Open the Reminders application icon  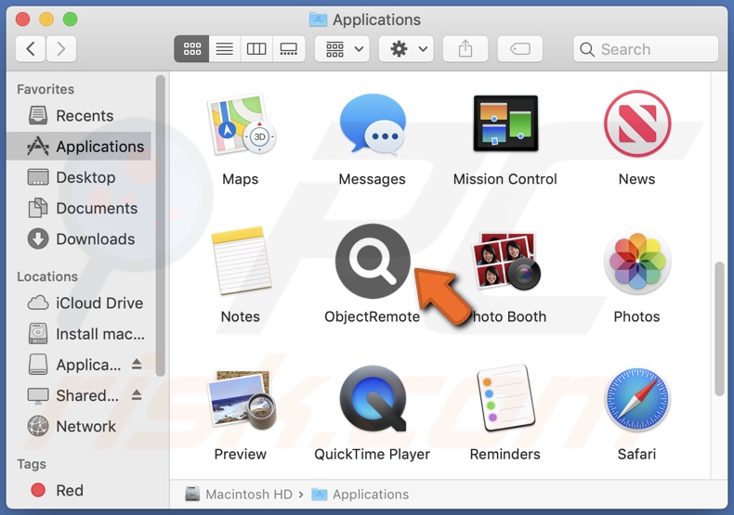505,399
